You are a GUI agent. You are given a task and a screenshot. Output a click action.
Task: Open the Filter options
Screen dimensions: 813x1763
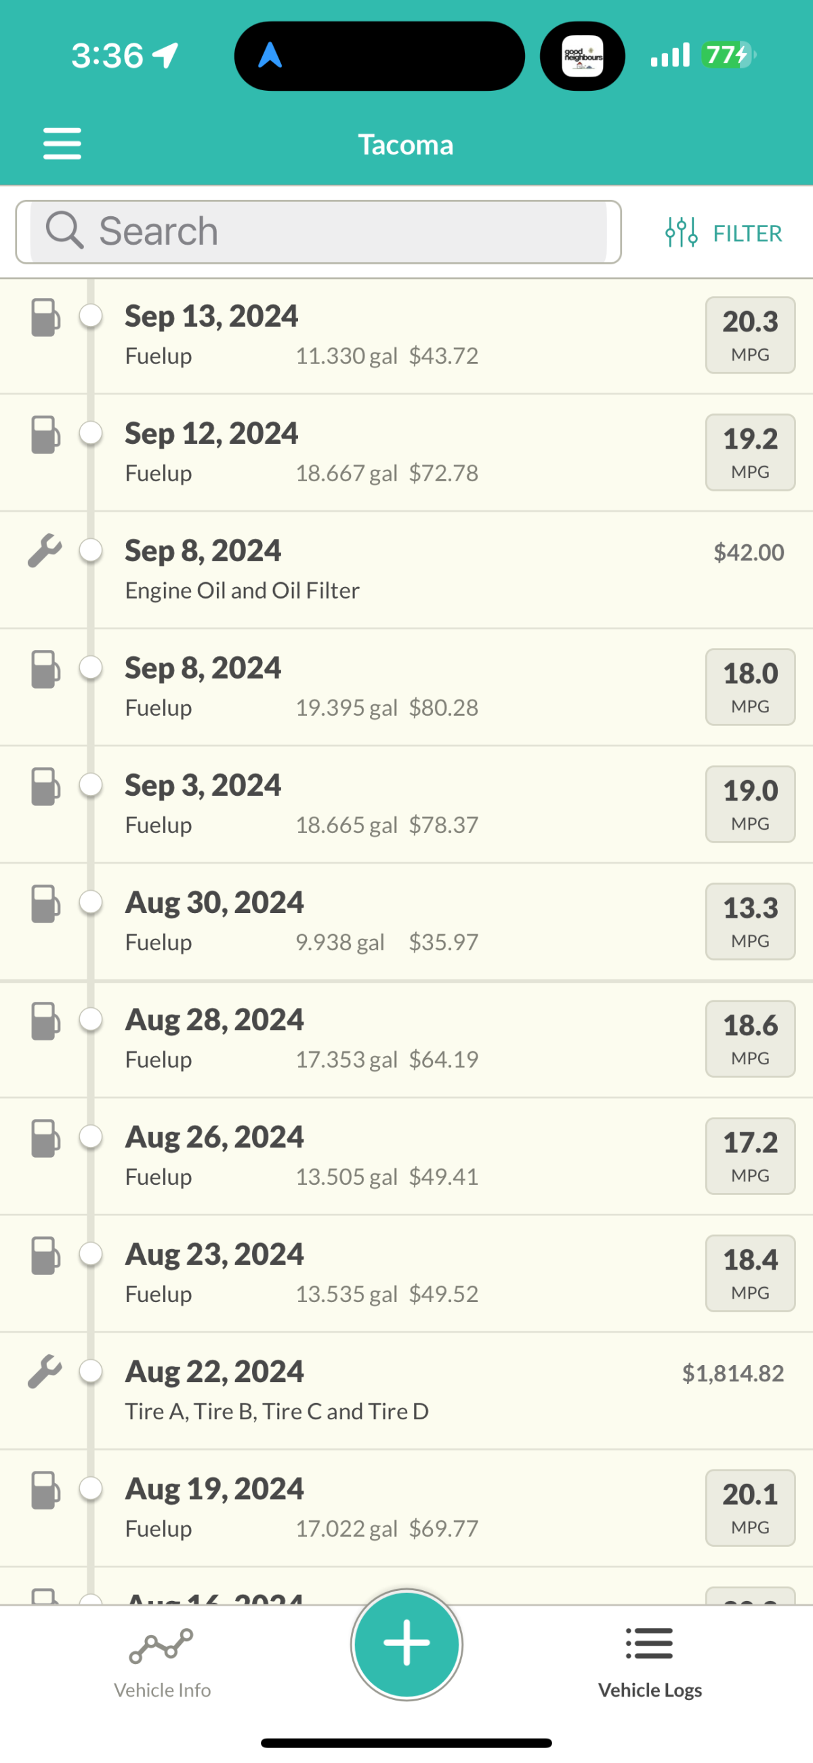point(724,233)
